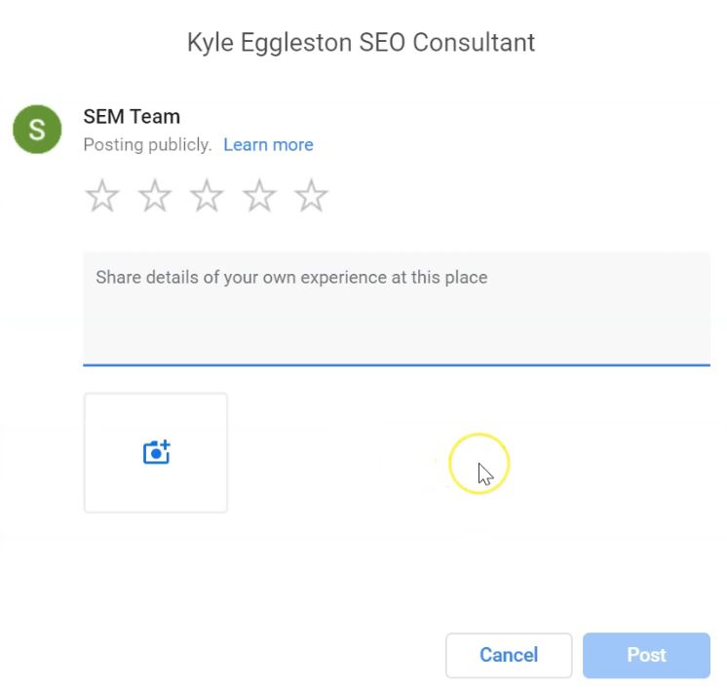Click the letter S inside the avatar
This screenshot has width=727, height=689.
pos(37,130)
